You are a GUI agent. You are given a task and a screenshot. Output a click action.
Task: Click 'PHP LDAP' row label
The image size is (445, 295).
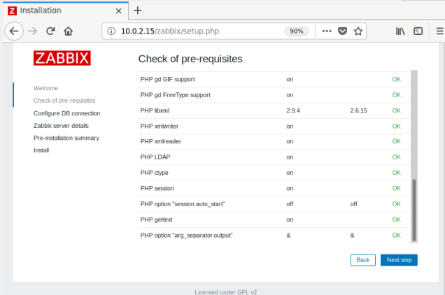click(x=155, y=157)
